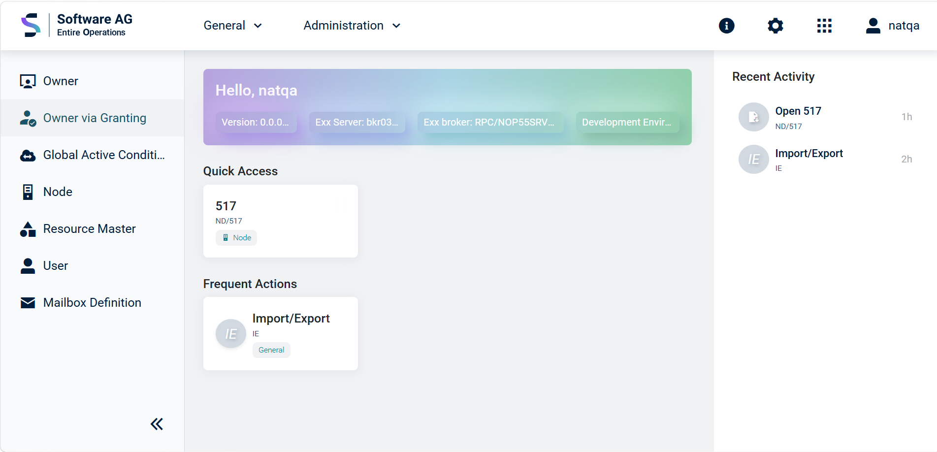Open Import/Export recent activity entry

click(825, 160)
